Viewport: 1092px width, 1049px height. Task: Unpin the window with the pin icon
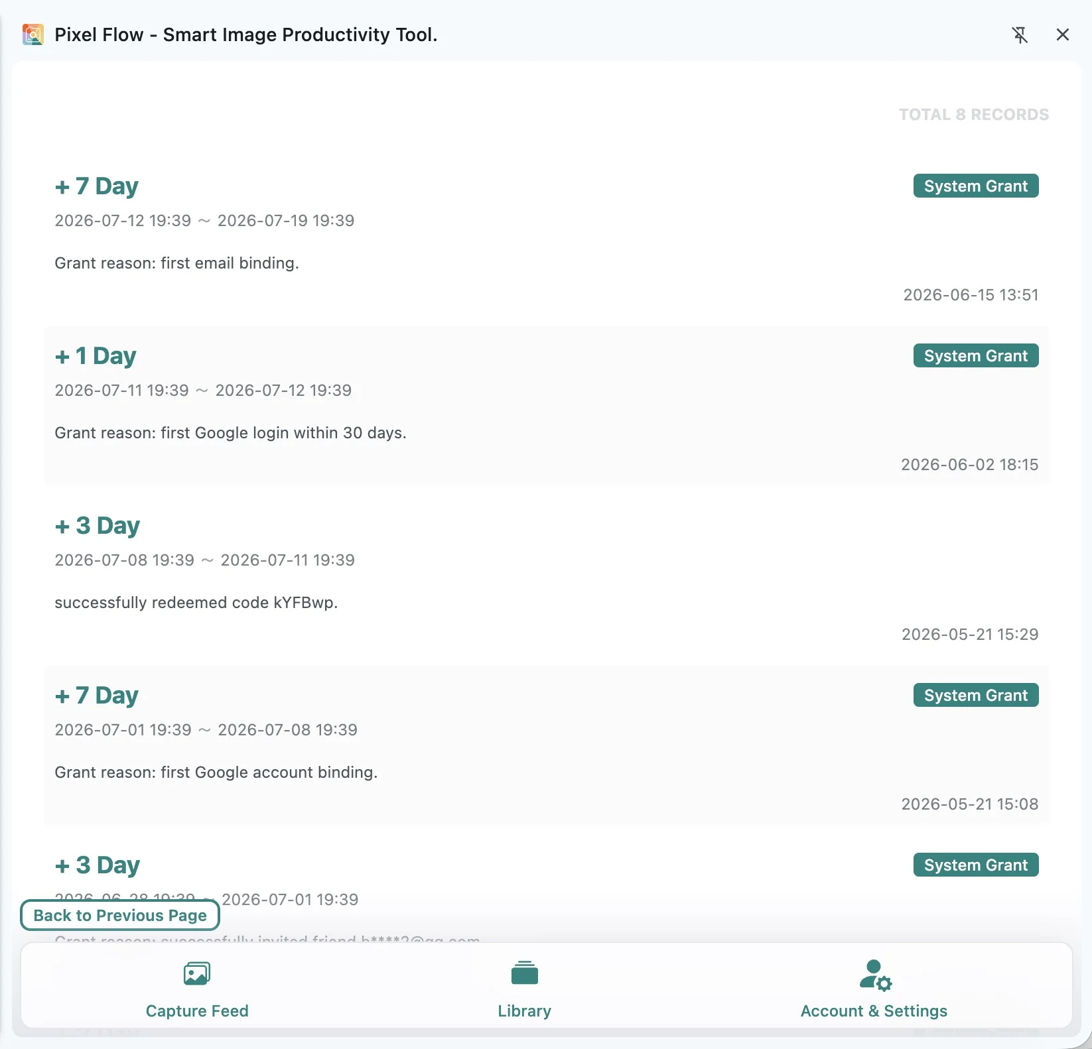1020,34
